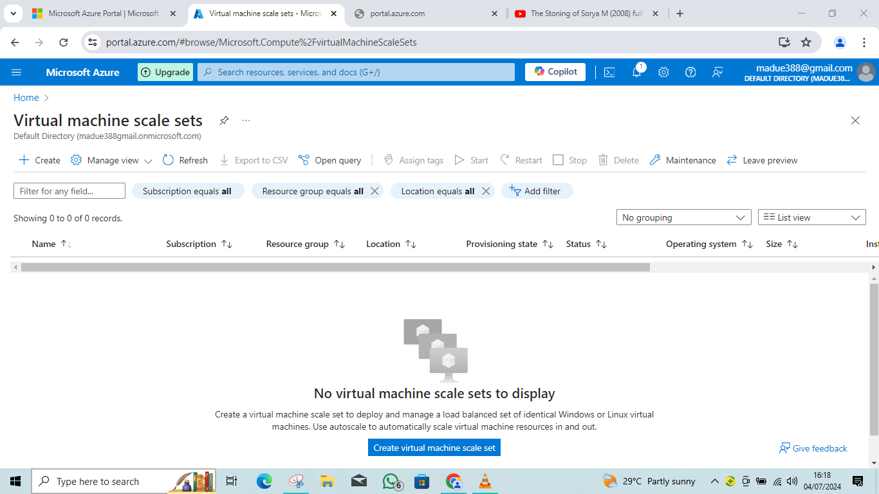Expand the Manage view dropdown

pos(111,160)
